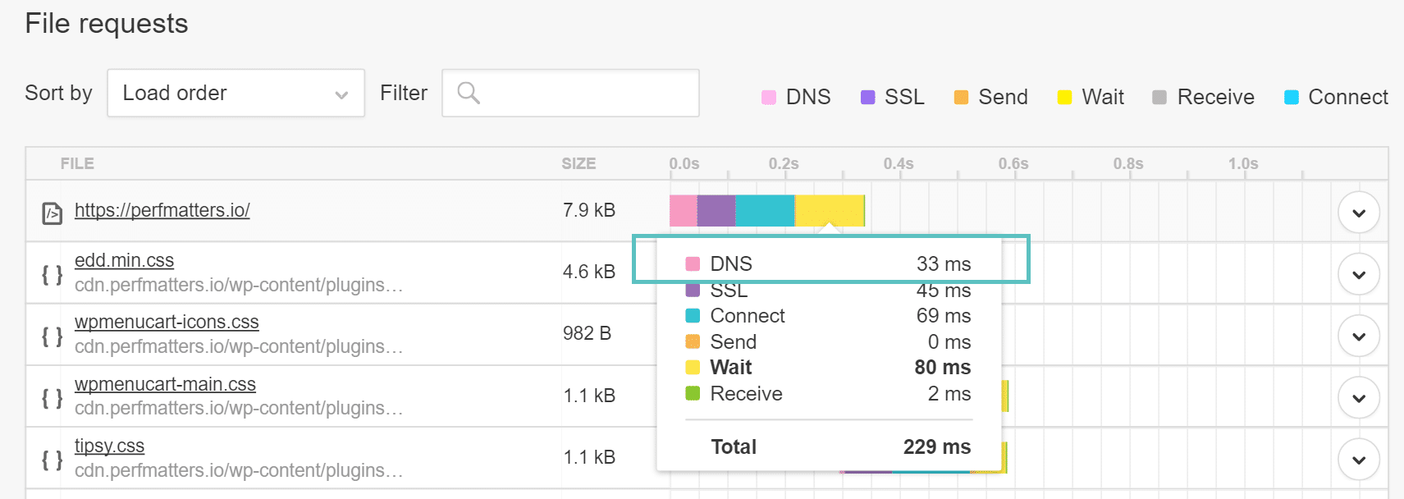Open the https://perfmatters.io/ link
The height and width of the screenshot is (499, 1404).
(162, 209)
